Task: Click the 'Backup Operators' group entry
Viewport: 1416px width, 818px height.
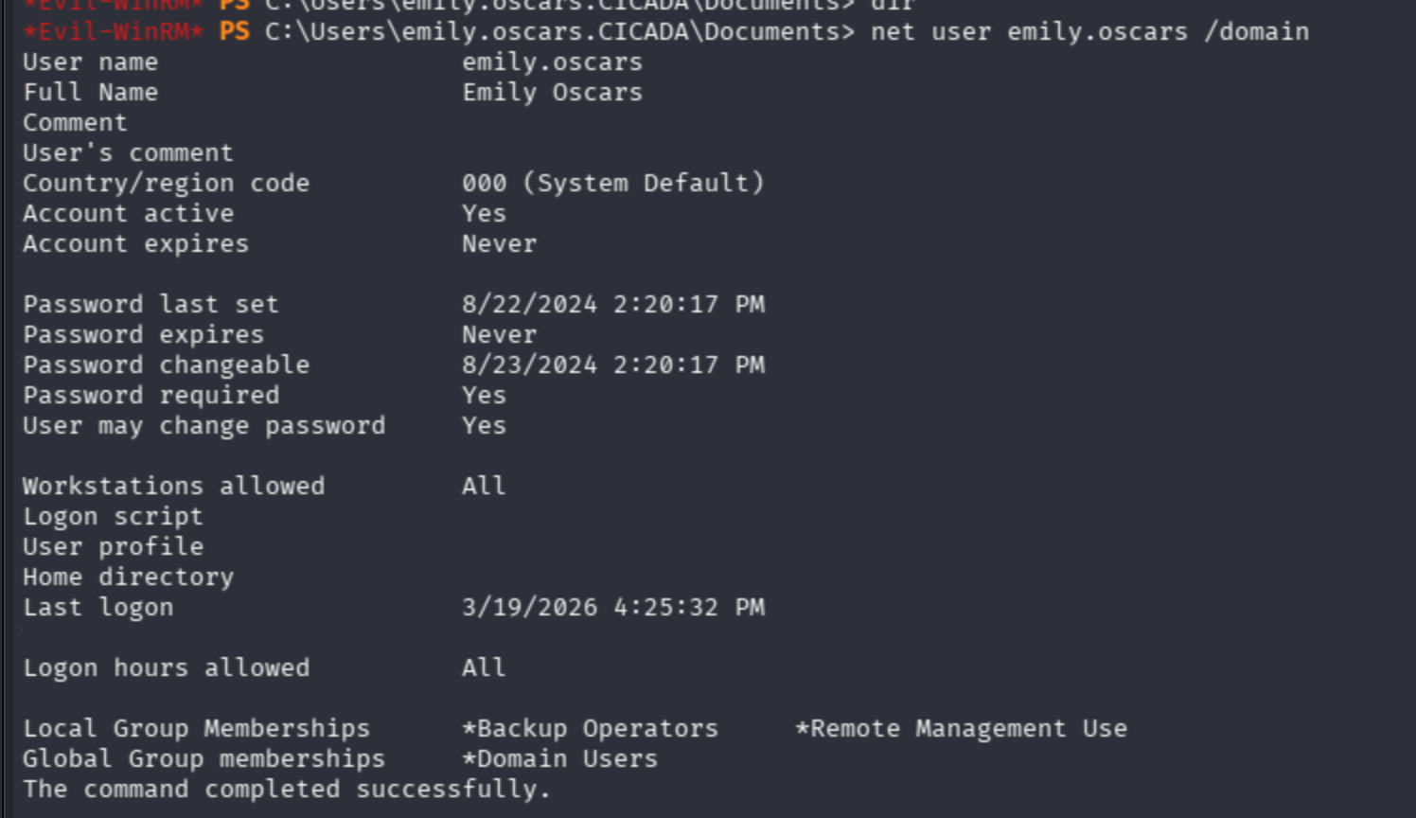Action: click(x=591, y=729)
